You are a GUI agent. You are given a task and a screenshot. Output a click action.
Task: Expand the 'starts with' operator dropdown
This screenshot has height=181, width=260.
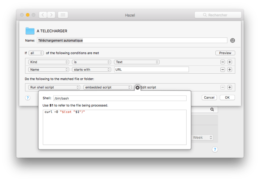coord(91,70)
